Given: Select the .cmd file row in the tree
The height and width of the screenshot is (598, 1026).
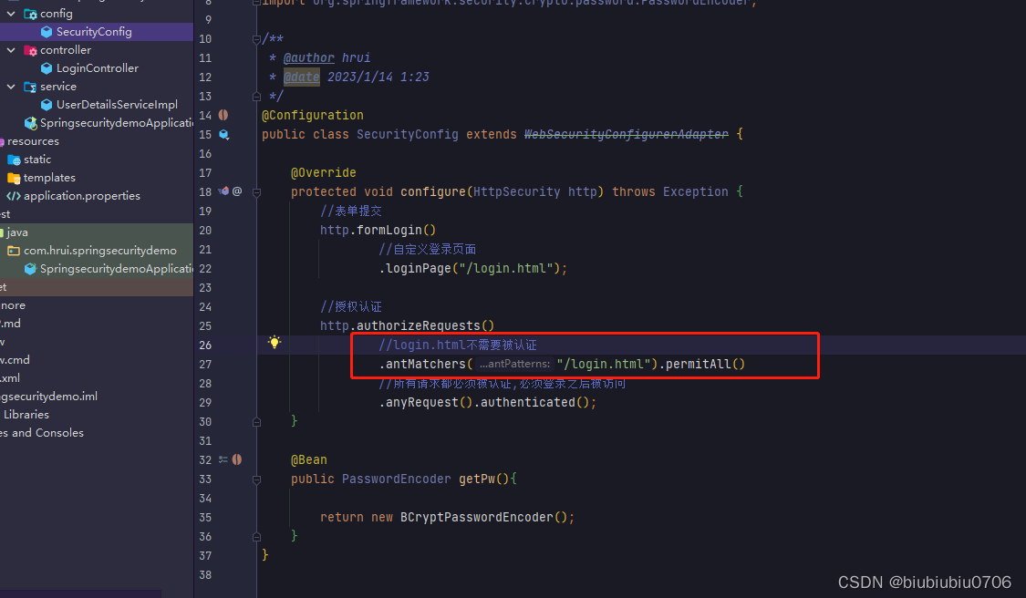Looking at the screenshot, I should 97,360.
